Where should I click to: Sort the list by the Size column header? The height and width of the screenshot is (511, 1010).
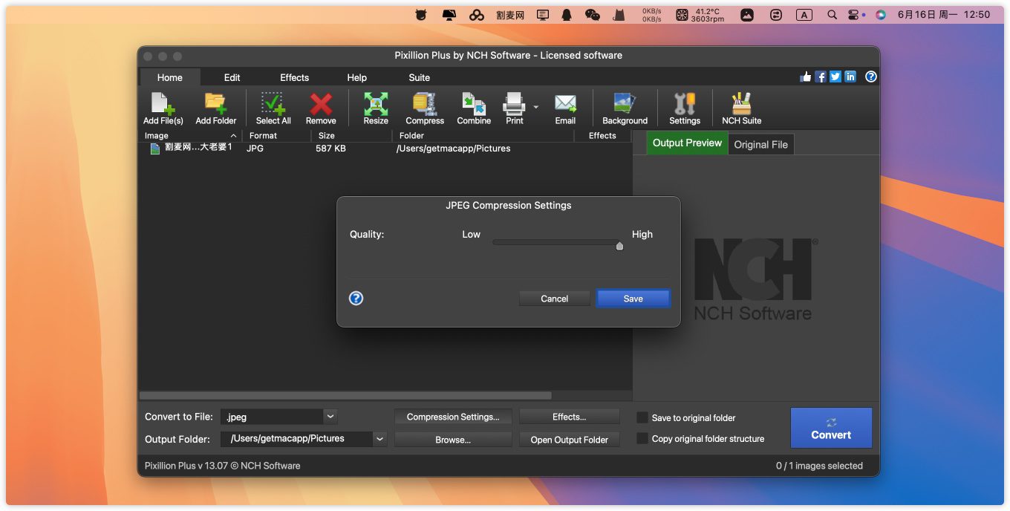(x=327, y=136)
